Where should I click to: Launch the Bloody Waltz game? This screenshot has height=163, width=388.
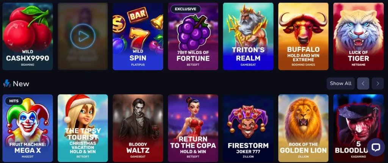138,128
